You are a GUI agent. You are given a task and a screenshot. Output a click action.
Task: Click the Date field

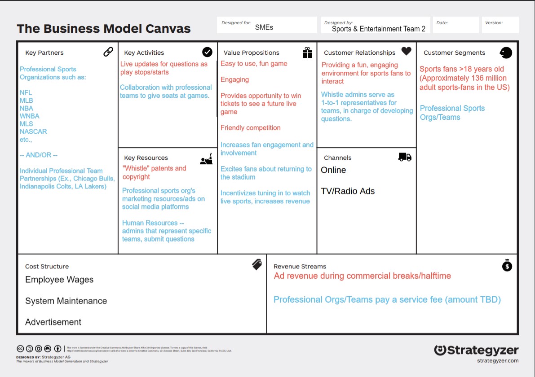click(x=456, y=25)
